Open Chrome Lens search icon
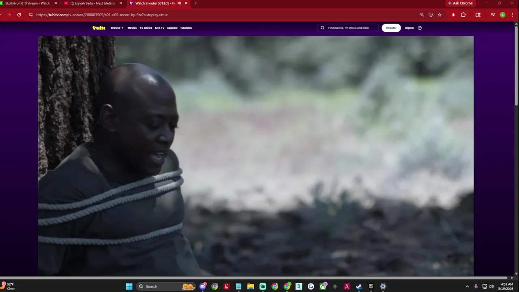Viewport: 519px width, 292px height. click(478, 15)
